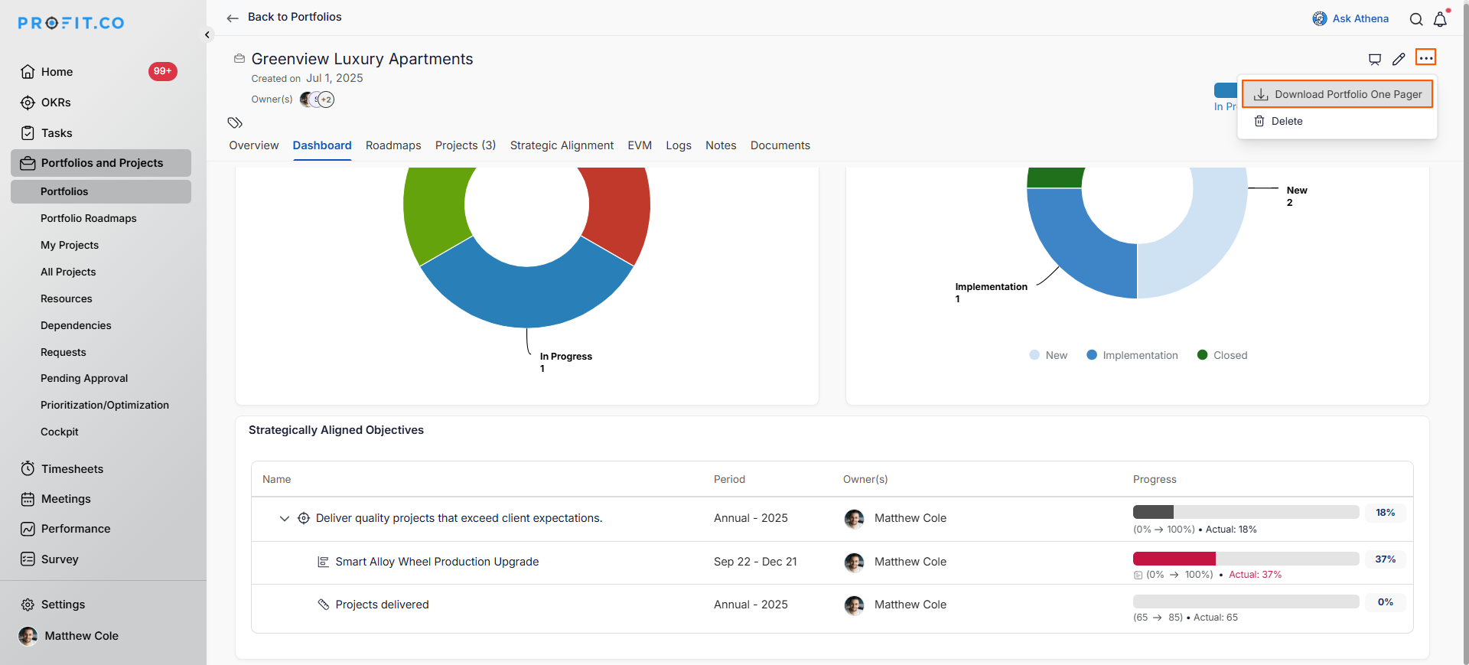Toggle the Closed legend item

click(1222, 355)
